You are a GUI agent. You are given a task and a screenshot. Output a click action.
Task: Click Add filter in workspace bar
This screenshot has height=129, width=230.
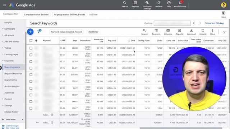click(x=93, y=15)
